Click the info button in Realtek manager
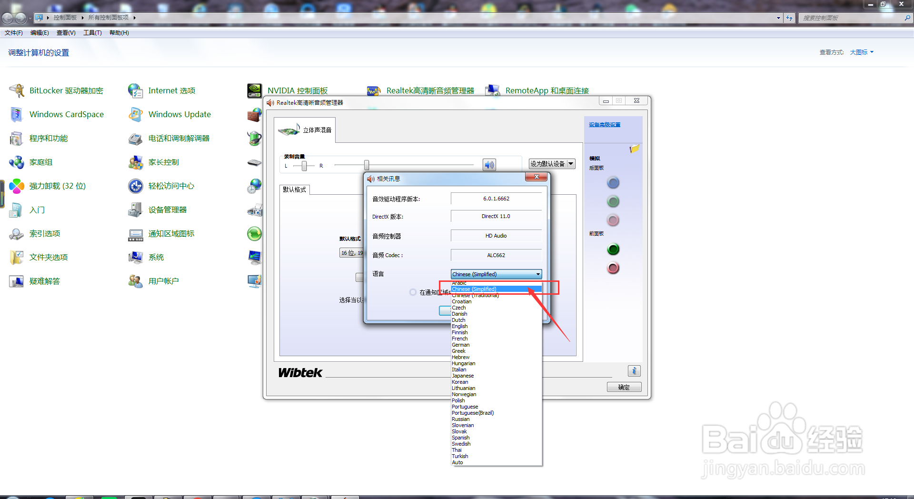Image resolution: width=914 pixels, height=499 pixels. pyautogui.click(x=634, y=371)
